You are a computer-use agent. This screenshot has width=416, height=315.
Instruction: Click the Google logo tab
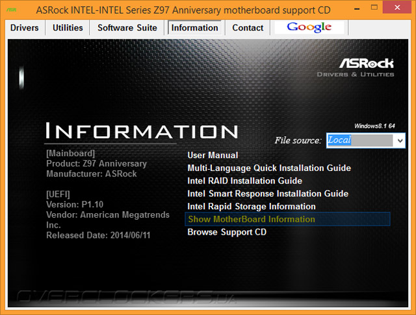click(309, 27)
